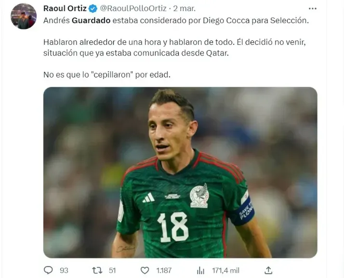Click the views count 171,4 mil
Screen dimensions: 344x278
tap(225, 271)
